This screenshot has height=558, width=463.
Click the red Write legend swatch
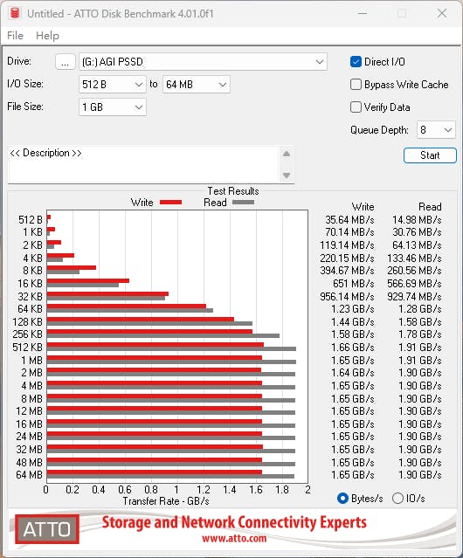coord(171,203)
